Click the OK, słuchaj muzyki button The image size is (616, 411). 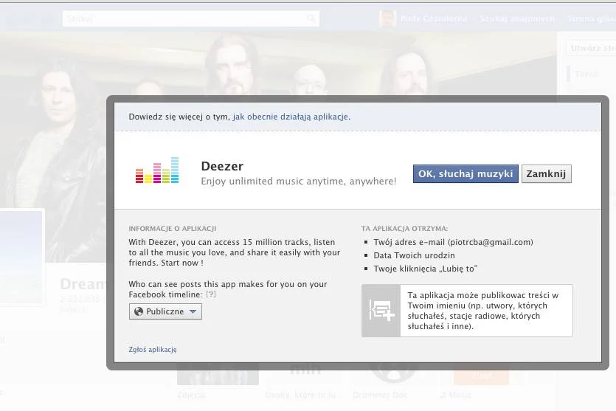466,173
